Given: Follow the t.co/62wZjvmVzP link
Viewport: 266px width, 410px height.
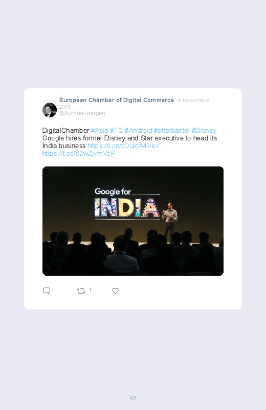Looking at the screenshot, I should point(79,153).
